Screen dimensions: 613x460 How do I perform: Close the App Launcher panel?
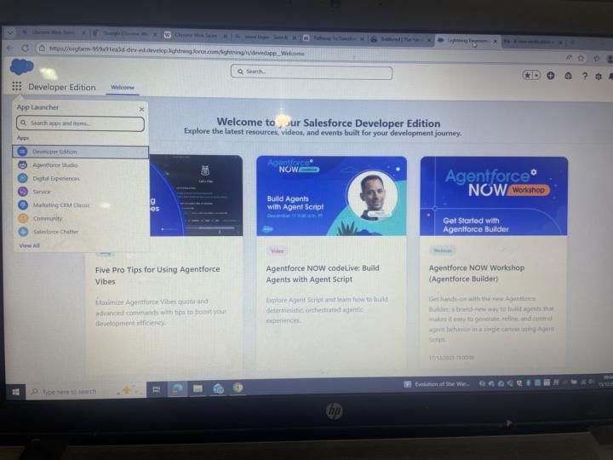[141, 109]
